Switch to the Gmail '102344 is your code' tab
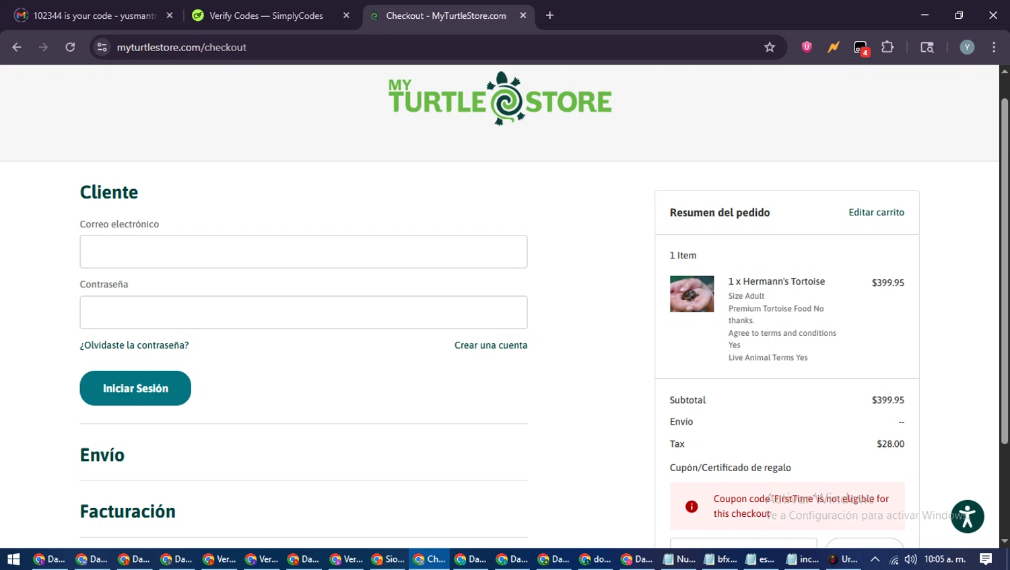Screen dimensions: 1010x570 (94, 15)
